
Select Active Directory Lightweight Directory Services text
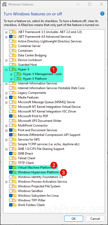tap(50, 41)
